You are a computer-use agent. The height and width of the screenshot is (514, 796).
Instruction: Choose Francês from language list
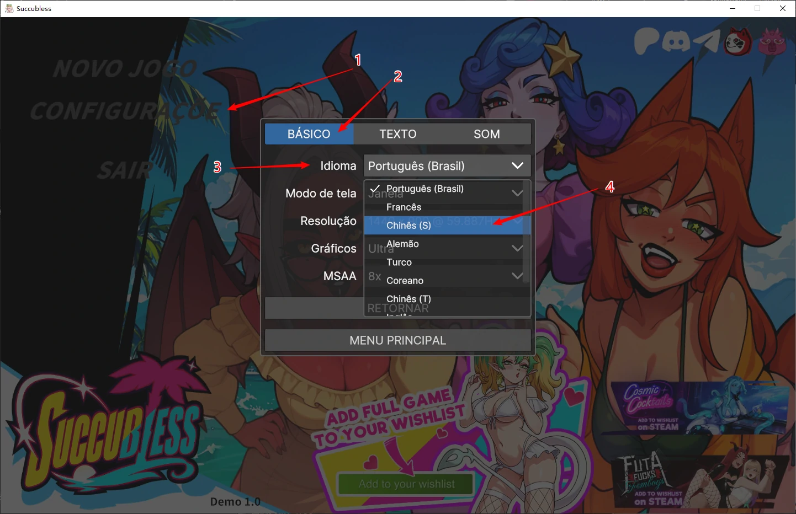point(404,207)
